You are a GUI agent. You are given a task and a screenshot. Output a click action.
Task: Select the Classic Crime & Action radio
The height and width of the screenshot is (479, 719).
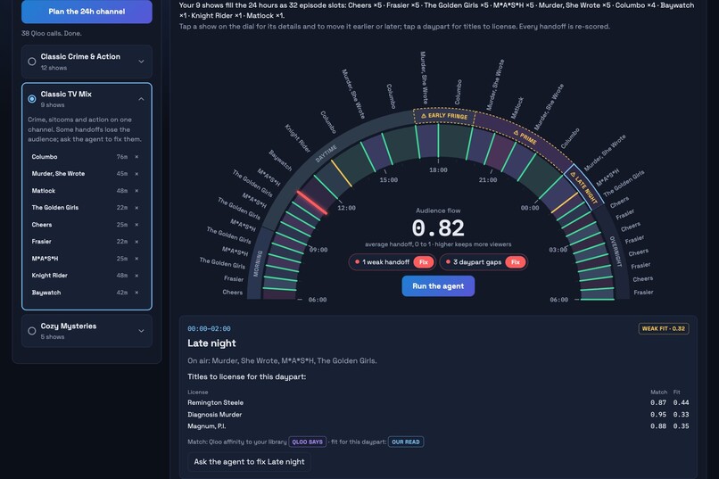[31, 62]
